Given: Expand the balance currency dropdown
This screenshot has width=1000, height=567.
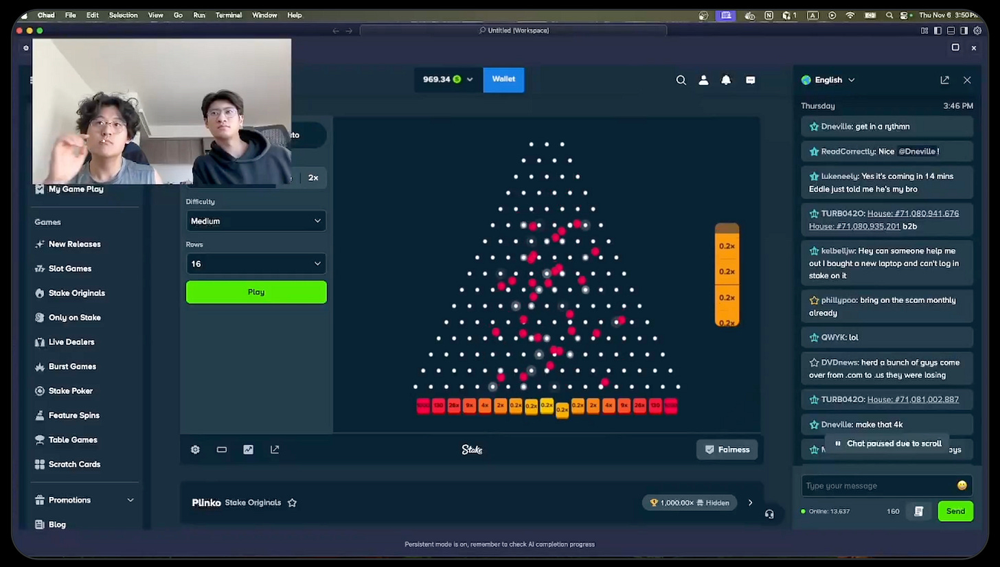Looking at the screenshot, I should [470, 80].
